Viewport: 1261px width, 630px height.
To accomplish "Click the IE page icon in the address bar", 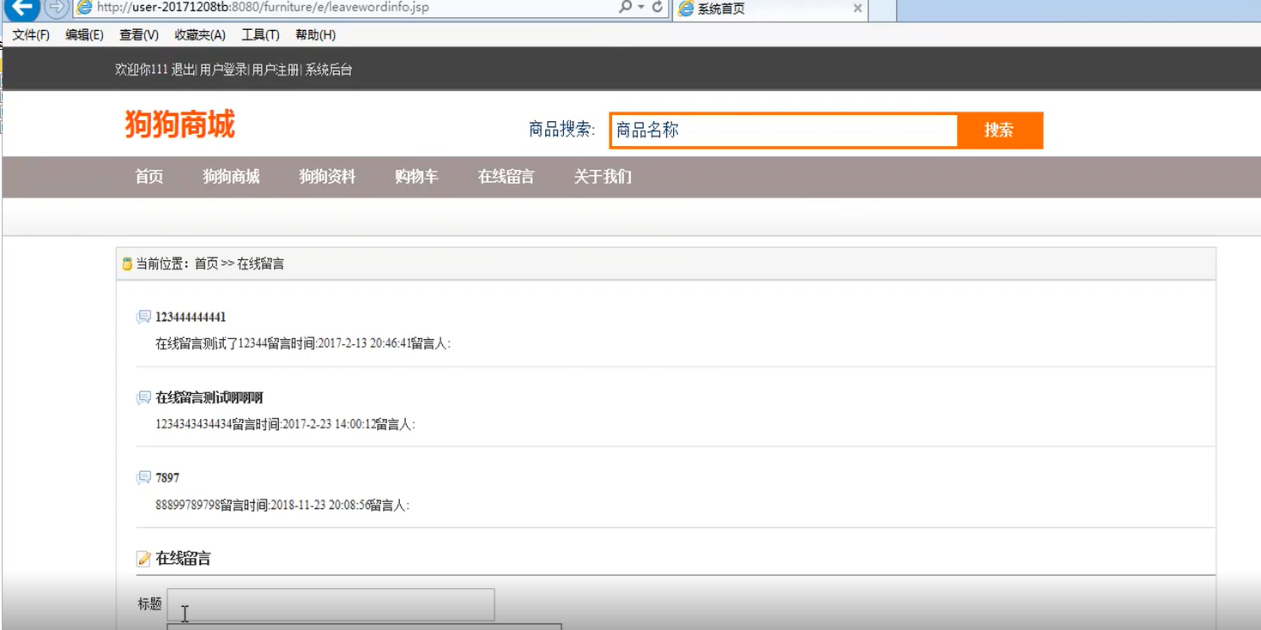I will pos(84,8).
